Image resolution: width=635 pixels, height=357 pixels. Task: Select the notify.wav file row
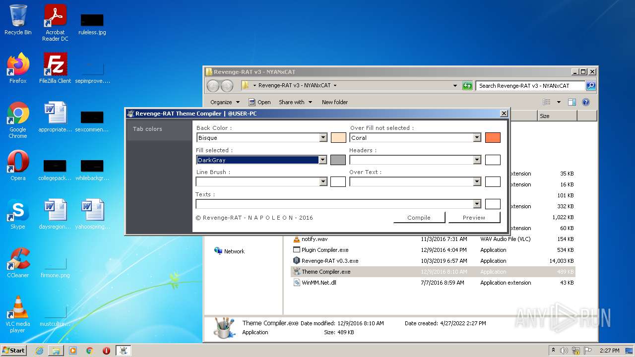(433, 239)
